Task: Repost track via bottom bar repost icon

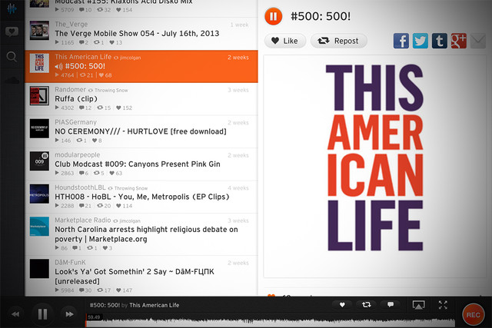Action: point(366,304)
